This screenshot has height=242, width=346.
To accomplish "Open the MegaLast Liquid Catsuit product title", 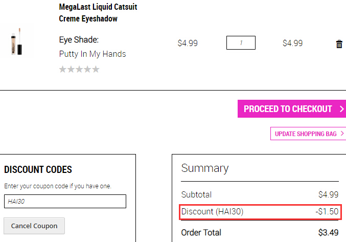I will (x=98, y=13).
